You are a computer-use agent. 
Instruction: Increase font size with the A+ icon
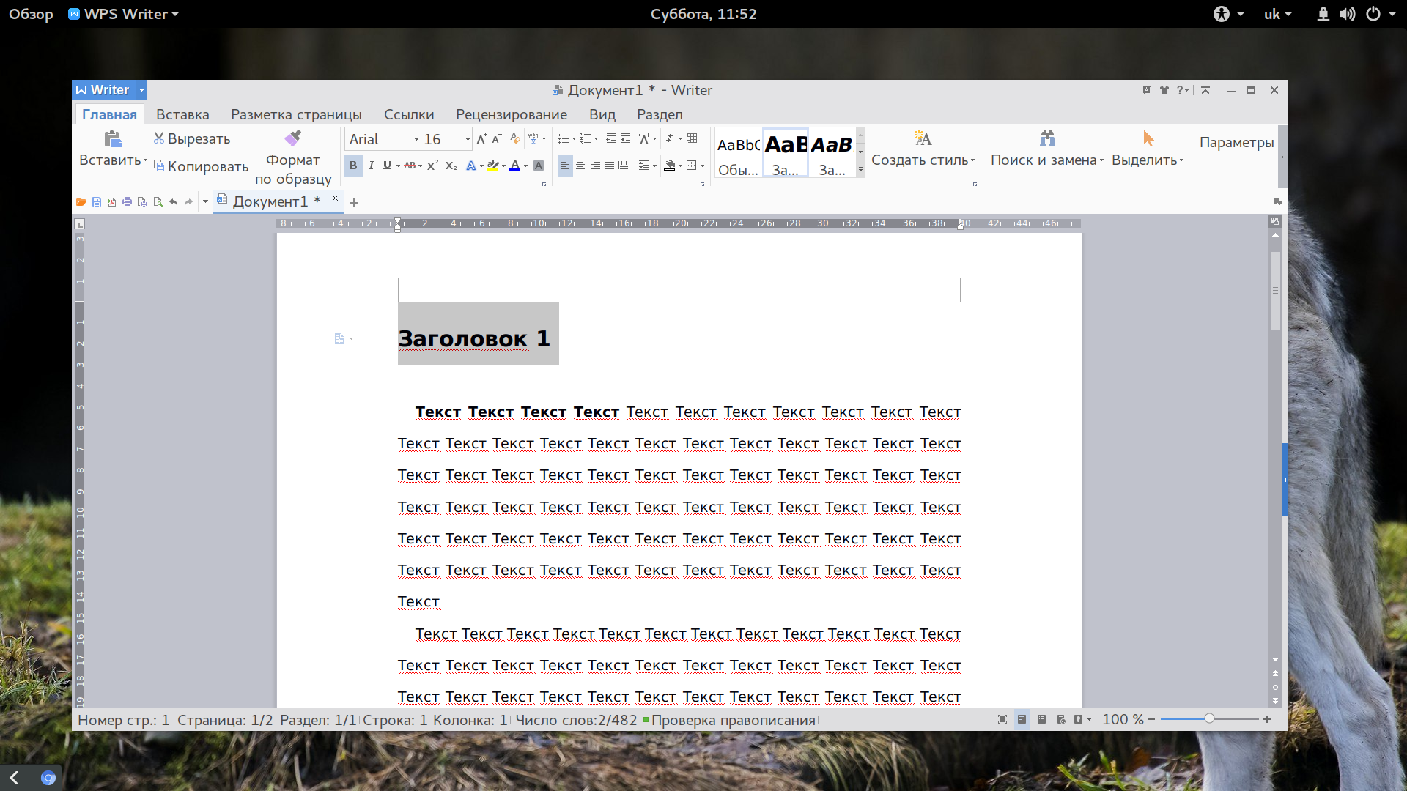tap(481, 138)
